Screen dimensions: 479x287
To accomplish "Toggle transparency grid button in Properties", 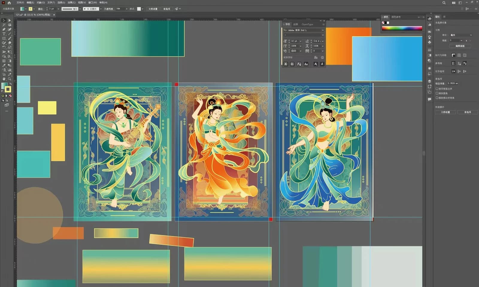I will [x=465, y=55].
